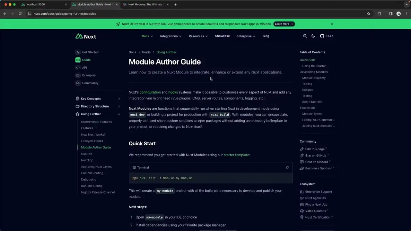Click the Nuxt Certification icon
The image size is (411, 231).
point(302,217)
